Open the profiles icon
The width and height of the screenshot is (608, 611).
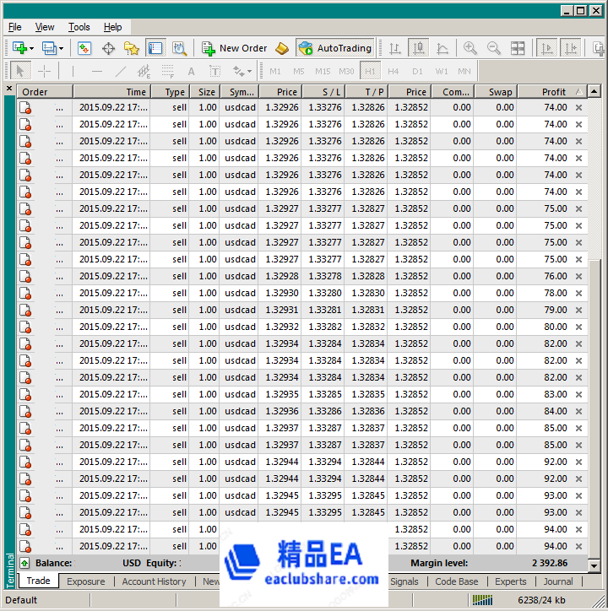coord(49,48)
